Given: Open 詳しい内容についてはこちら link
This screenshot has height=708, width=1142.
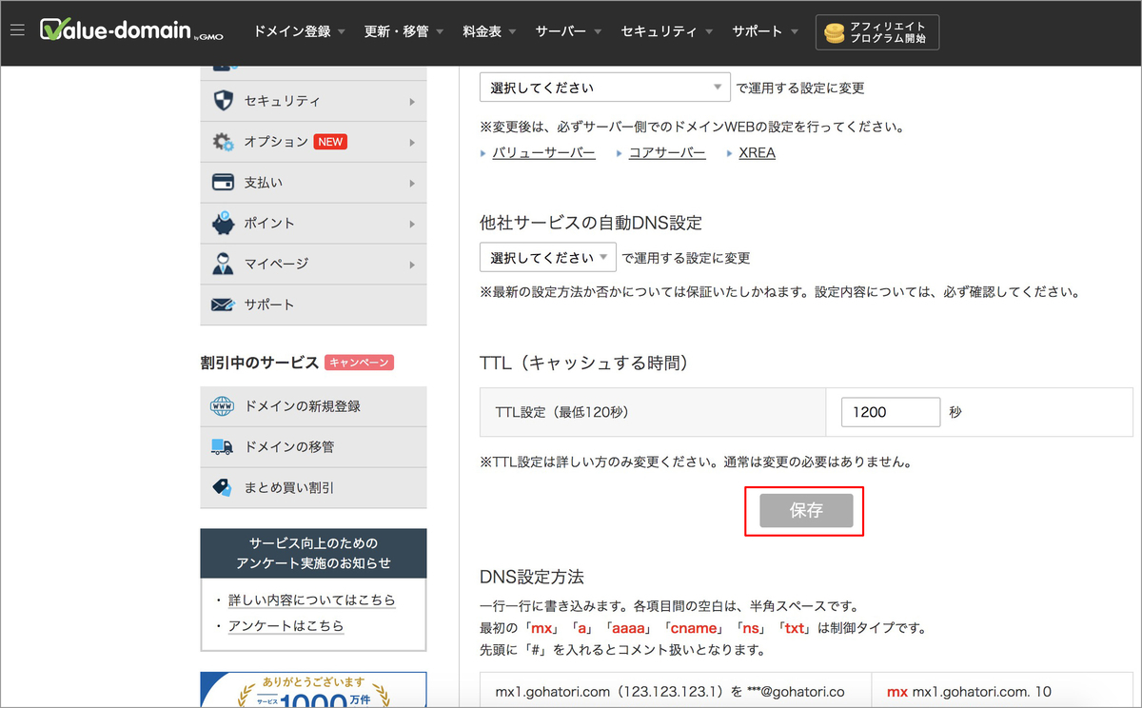Looking at the screenshot, I should [311, 600].
